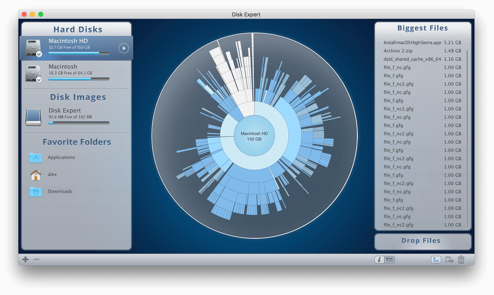This screenshot has width=494, height=295.
Task: Click the info (i) view toggle icon
Action: [x=379, y=259]
